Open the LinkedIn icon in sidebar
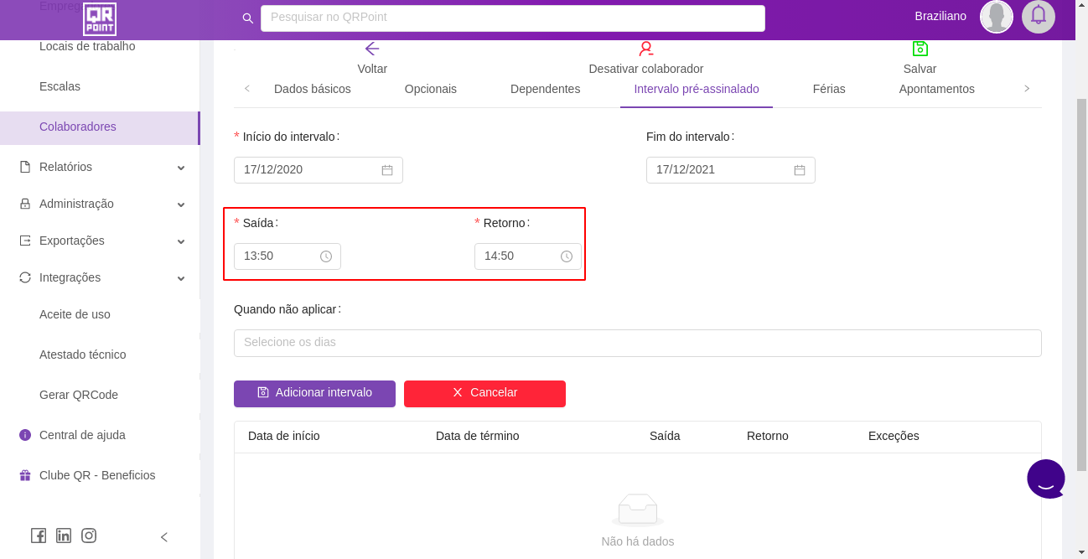 click(64, 536)
